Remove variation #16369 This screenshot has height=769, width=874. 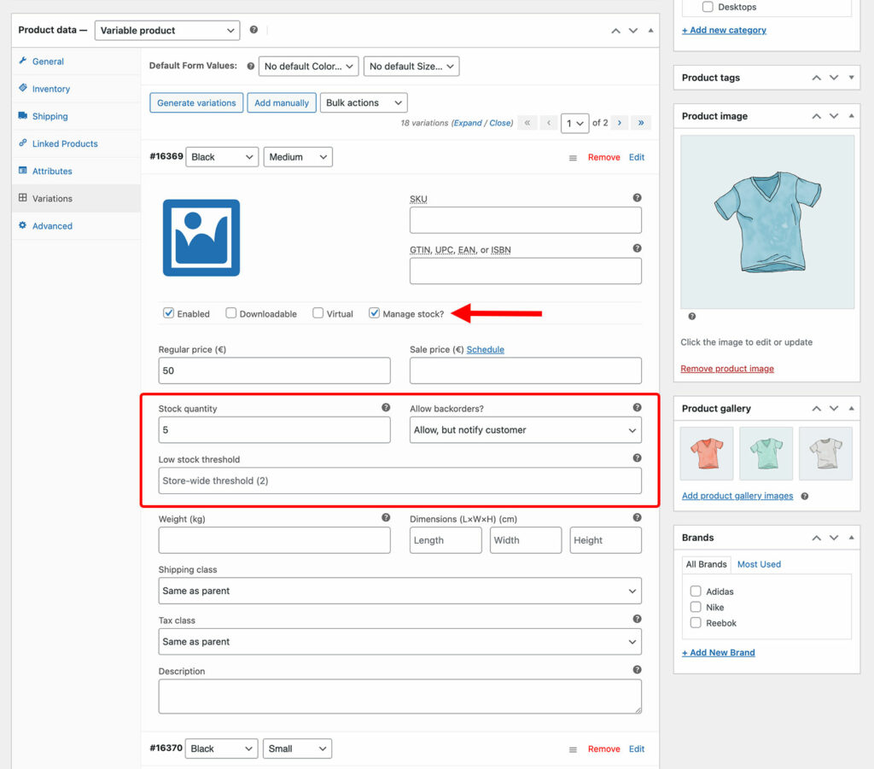pyautogui.click(x=603, y=157)
